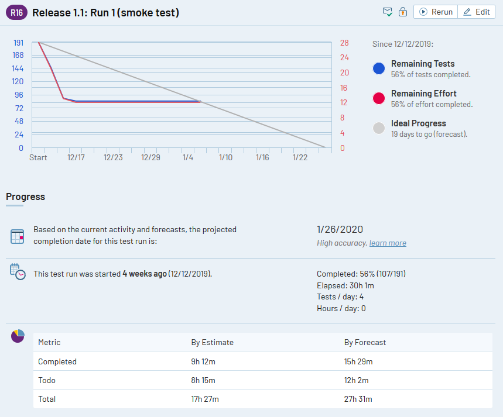This screenshot has height=417, width=503.
Task: Follow the 'learn more' accuracy link
Action: 388,243
